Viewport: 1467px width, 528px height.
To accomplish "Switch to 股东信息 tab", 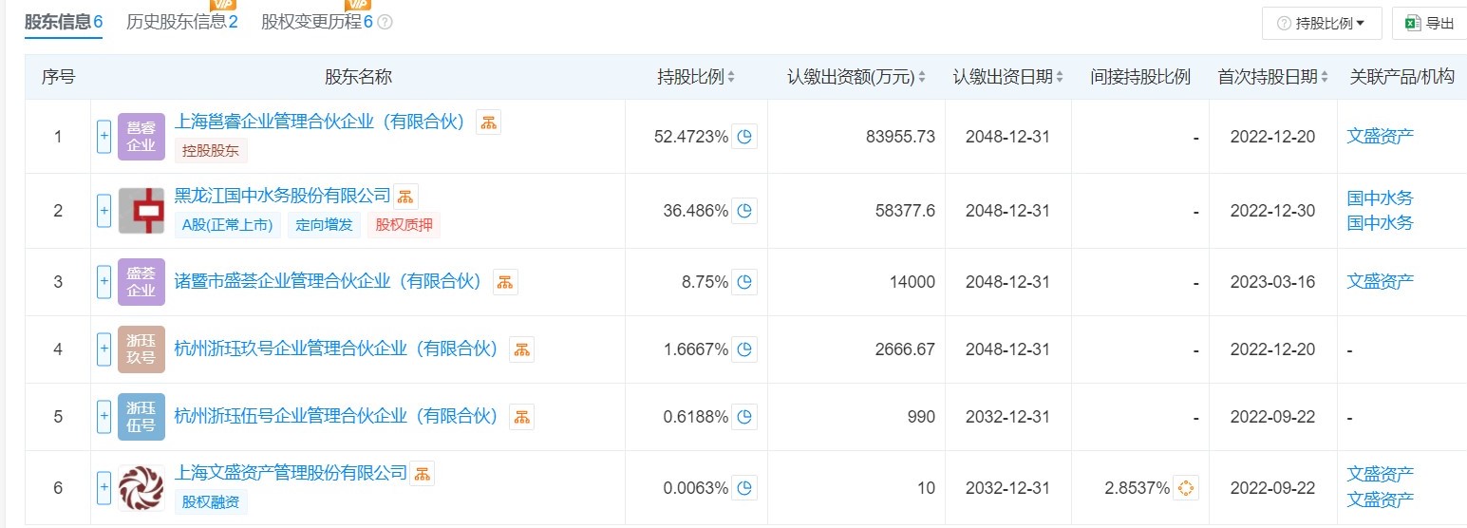I will pos(63,22).
